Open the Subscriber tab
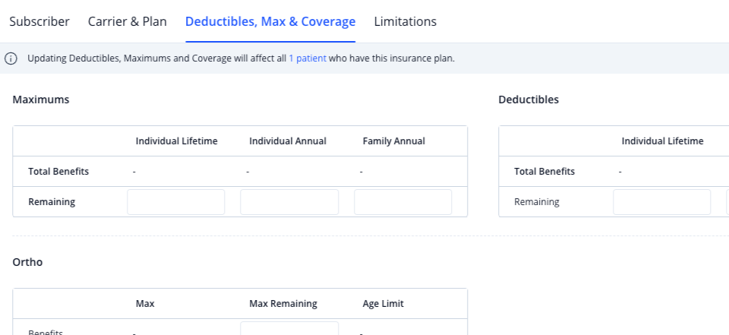729x335 pixels. pos(39,21)
